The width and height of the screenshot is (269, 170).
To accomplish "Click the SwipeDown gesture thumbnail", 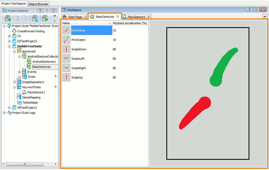I will click(x=66, y=49).
